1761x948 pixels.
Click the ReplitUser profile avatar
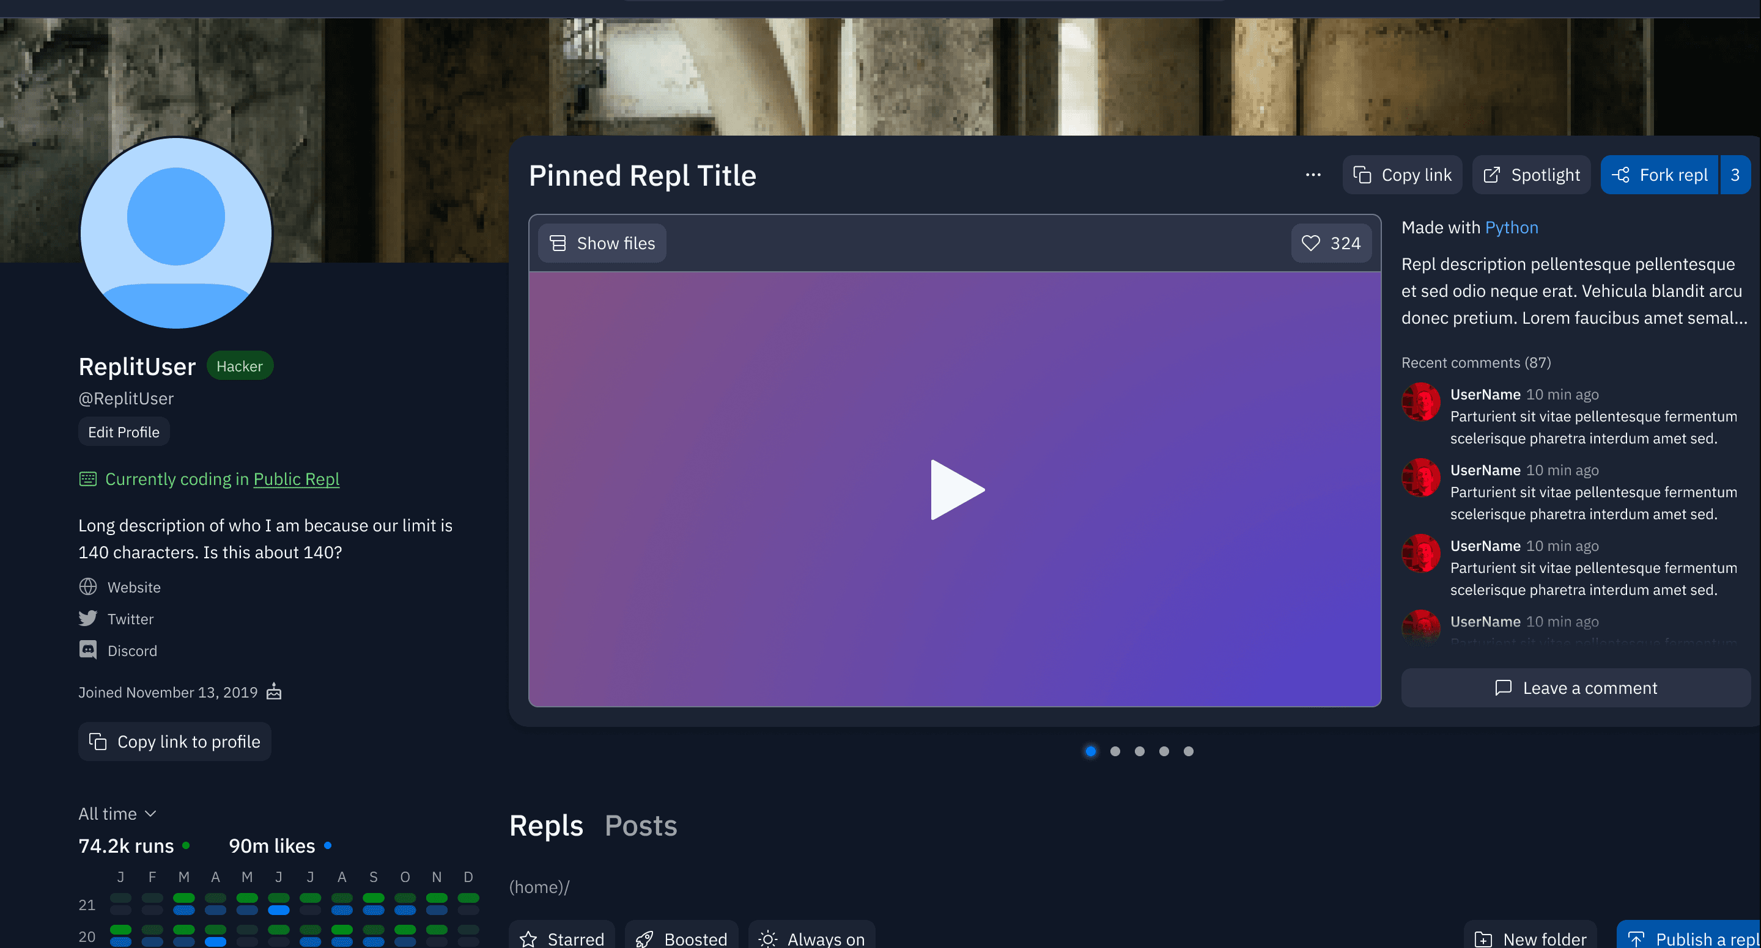(176, 233)
